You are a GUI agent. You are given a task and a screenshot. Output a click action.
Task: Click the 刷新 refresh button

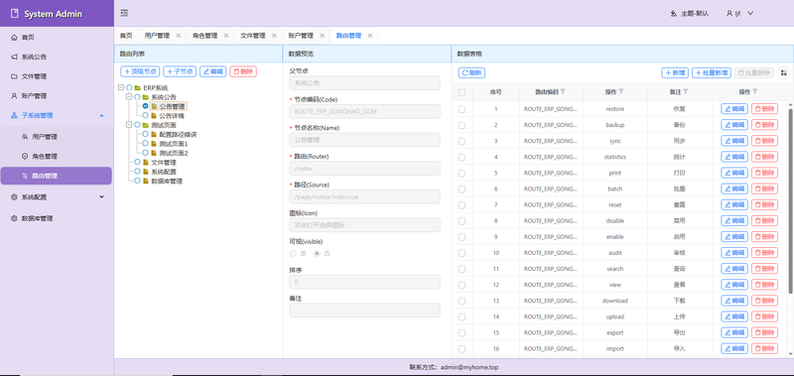(x=472, y=72)
